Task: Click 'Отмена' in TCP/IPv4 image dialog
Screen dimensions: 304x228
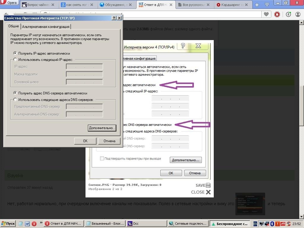Action: (195, 173)
